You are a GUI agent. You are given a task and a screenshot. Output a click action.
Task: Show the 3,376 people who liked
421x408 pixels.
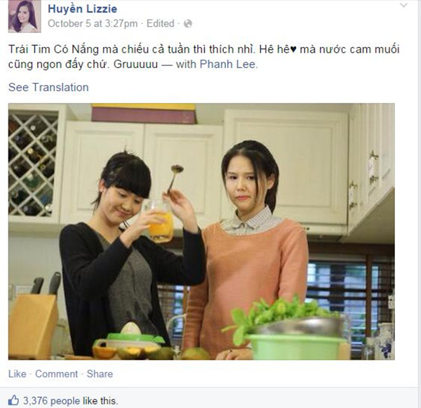(51, 401)
